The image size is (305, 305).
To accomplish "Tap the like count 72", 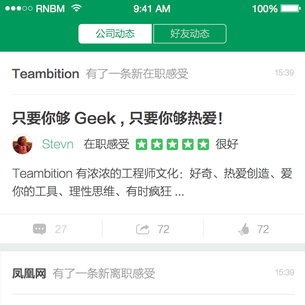I will [263, 229].
